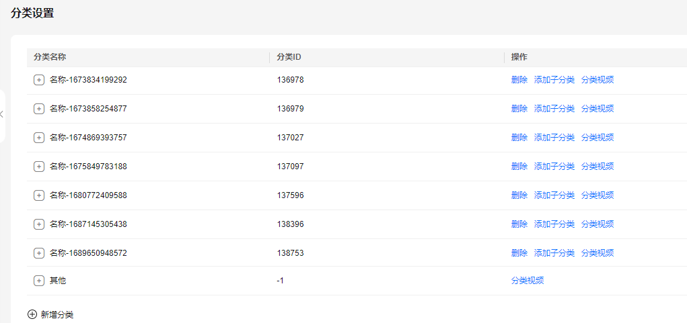Click the 新增分类 plus circle icon
The width and height of the screenshot is (687, 323).
click(32, 314)
